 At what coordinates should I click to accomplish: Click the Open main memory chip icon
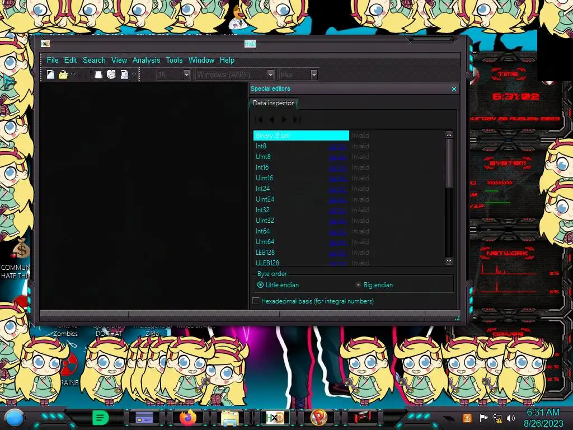pyautogui.click(x=98, y=74)
